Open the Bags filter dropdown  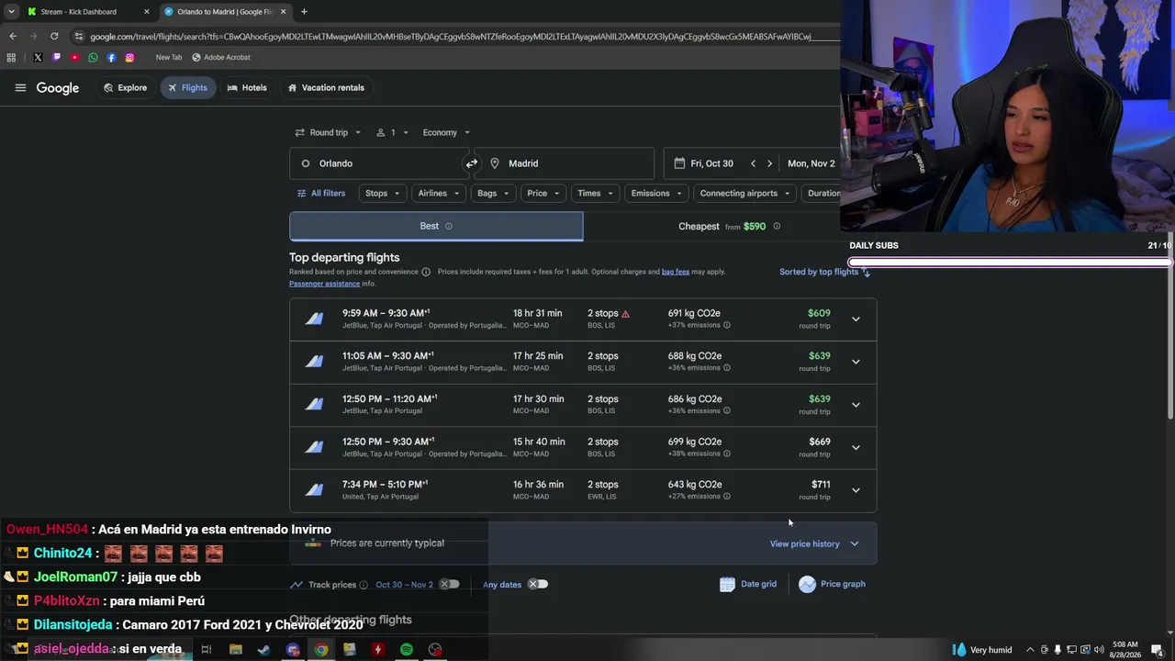[x=493, y=193]
